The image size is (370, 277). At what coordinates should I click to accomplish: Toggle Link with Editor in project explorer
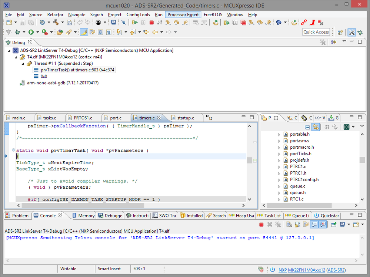coord(316,127)
